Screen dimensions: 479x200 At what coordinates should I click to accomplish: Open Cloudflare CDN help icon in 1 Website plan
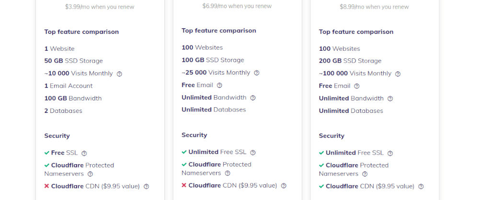146,187
